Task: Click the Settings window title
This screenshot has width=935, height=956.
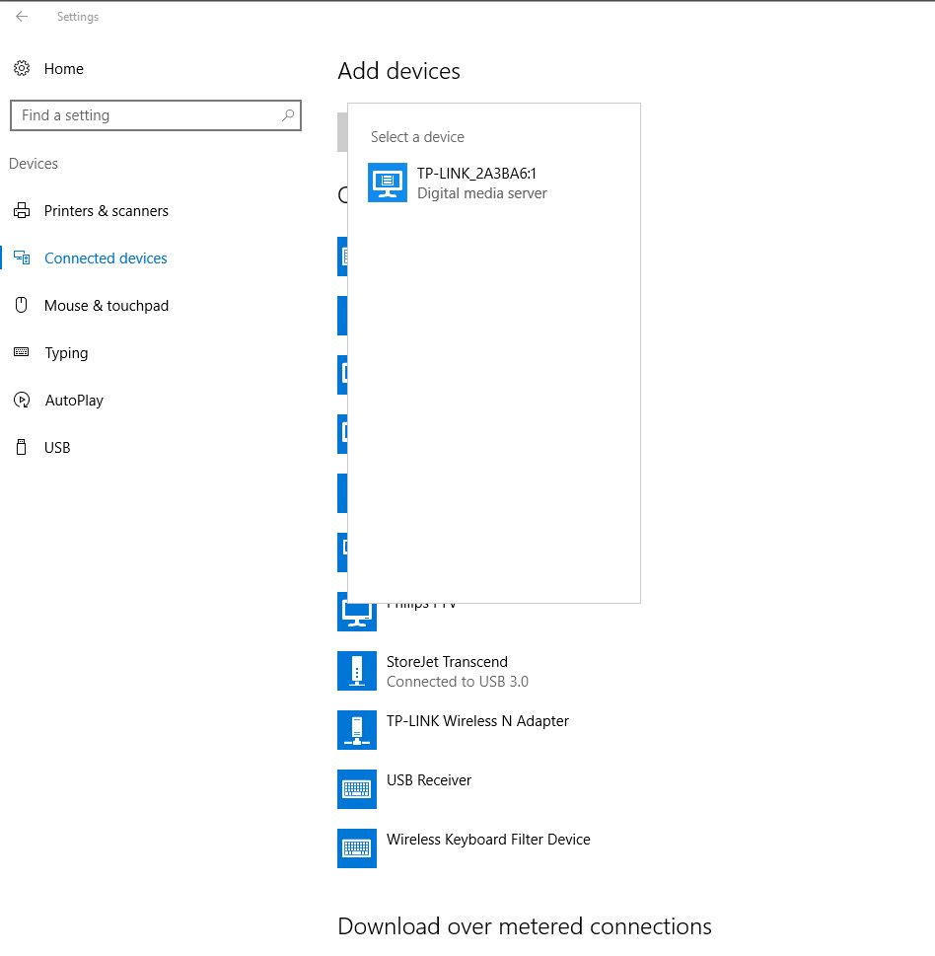Action: [x=77, y=17]
